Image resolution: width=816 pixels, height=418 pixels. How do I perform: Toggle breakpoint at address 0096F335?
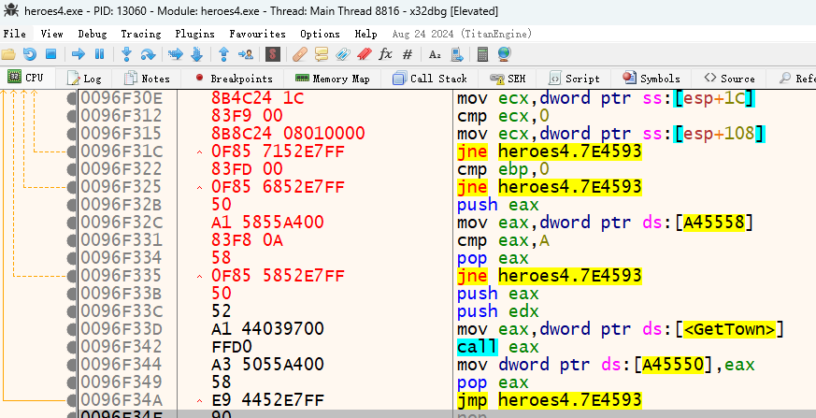pyautogui.click(x=72, y=275)
